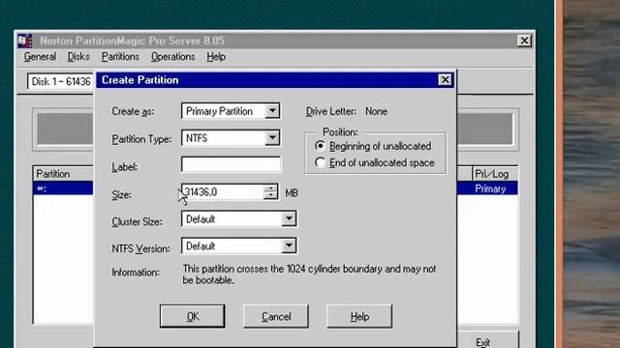Click the Disk 1 selector box
The image size is (620, 348).
(60, 81)
